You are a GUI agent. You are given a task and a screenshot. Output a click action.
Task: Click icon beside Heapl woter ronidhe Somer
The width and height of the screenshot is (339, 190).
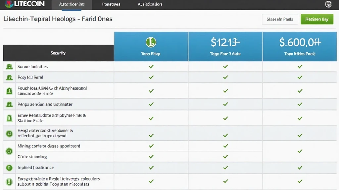coord(9,134)
